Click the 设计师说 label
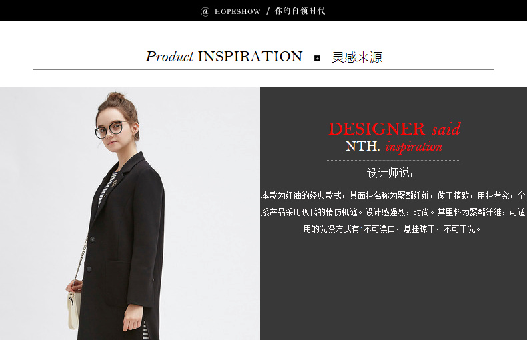Image resolution: width=527 pixels, height=340 pixels. coord(390,173)
